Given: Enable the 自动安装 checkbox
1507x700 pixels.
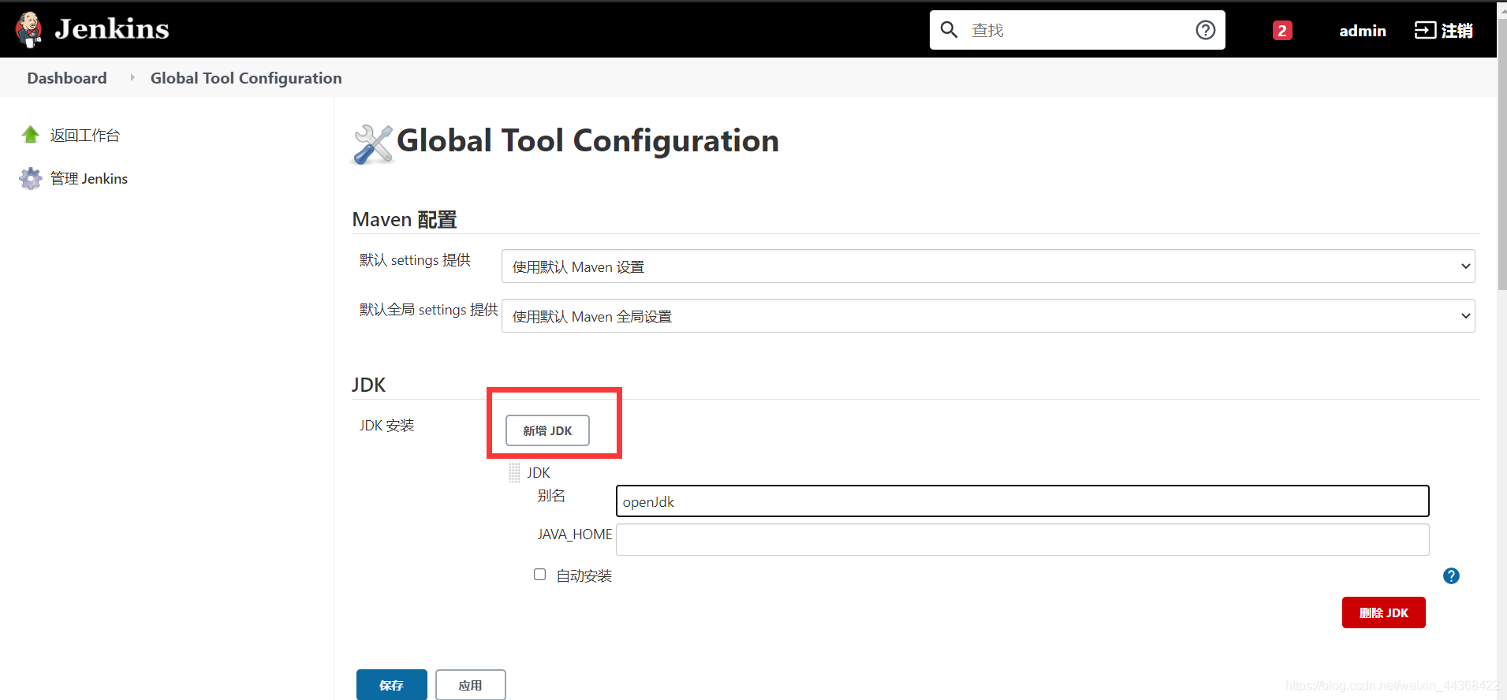Looking at the screenshot, I should (x=539, y=575).
